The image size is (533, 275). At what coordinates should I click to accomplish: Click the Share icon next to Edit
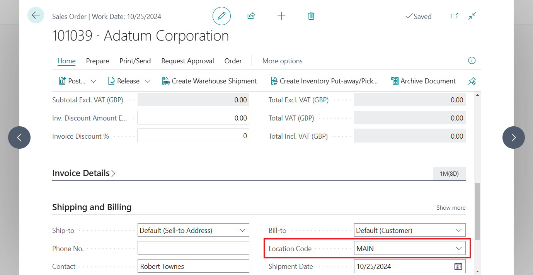click(x=251, y=16)
